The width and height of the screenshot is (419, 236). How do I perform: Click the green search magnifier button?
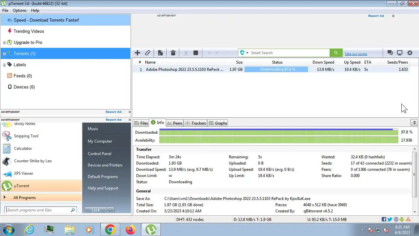pos(336,53)
